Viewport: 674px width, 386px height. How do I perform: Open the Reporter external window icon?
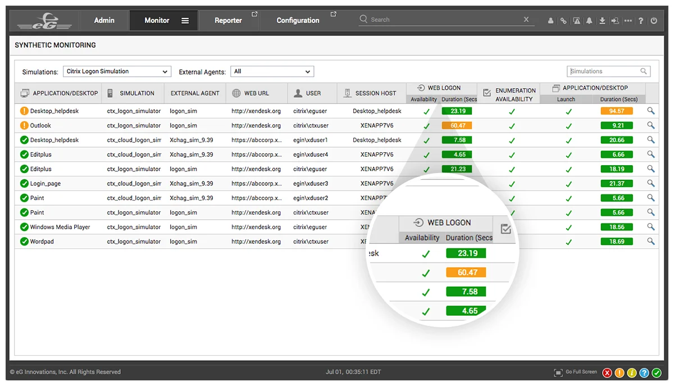[x=254, y=14]
